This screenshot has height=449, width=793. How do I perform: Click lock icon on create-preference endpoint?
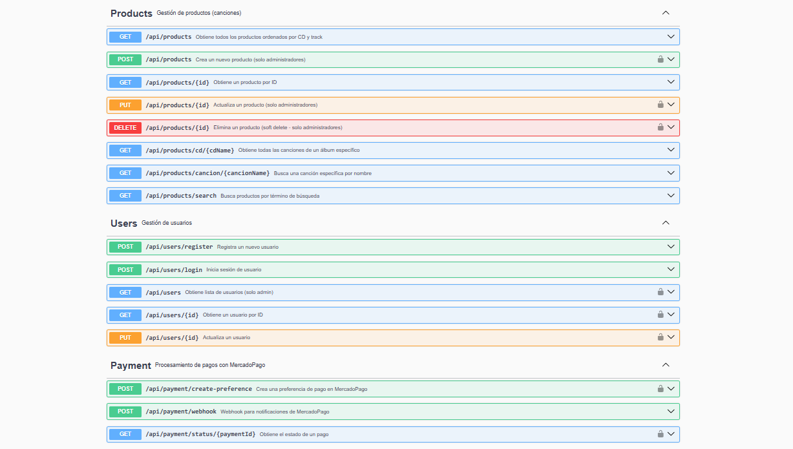point(661,389)
